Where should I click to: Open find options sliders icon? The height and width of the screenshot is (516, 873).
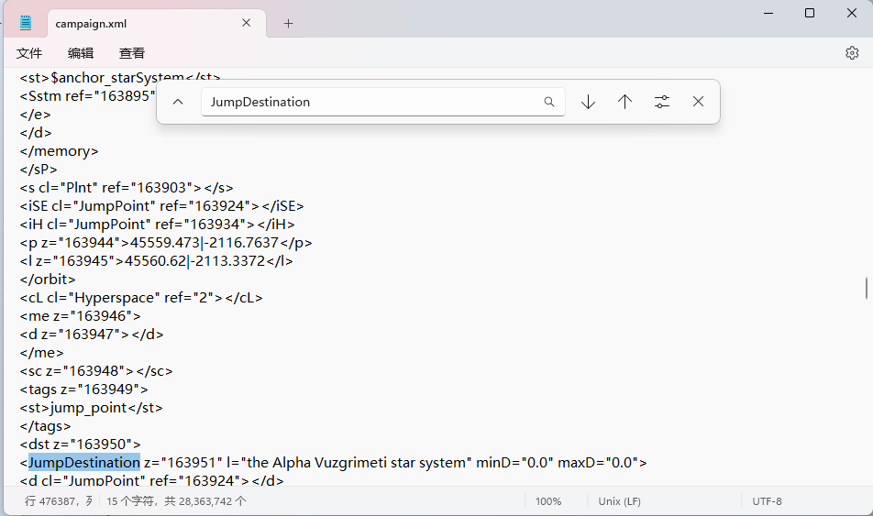pos(662,102)
